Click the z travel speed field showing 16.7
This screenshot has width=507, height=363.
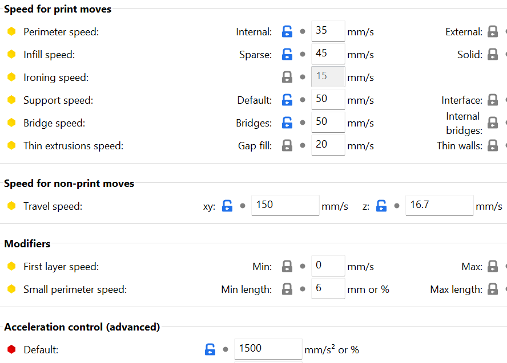(x=438, y=206)
